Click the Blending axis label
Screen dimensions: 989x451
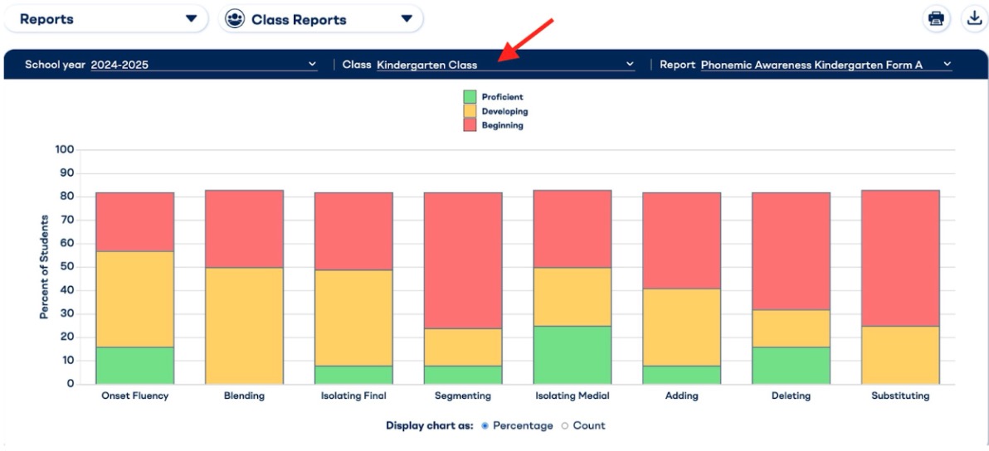(x=244, y=396)
